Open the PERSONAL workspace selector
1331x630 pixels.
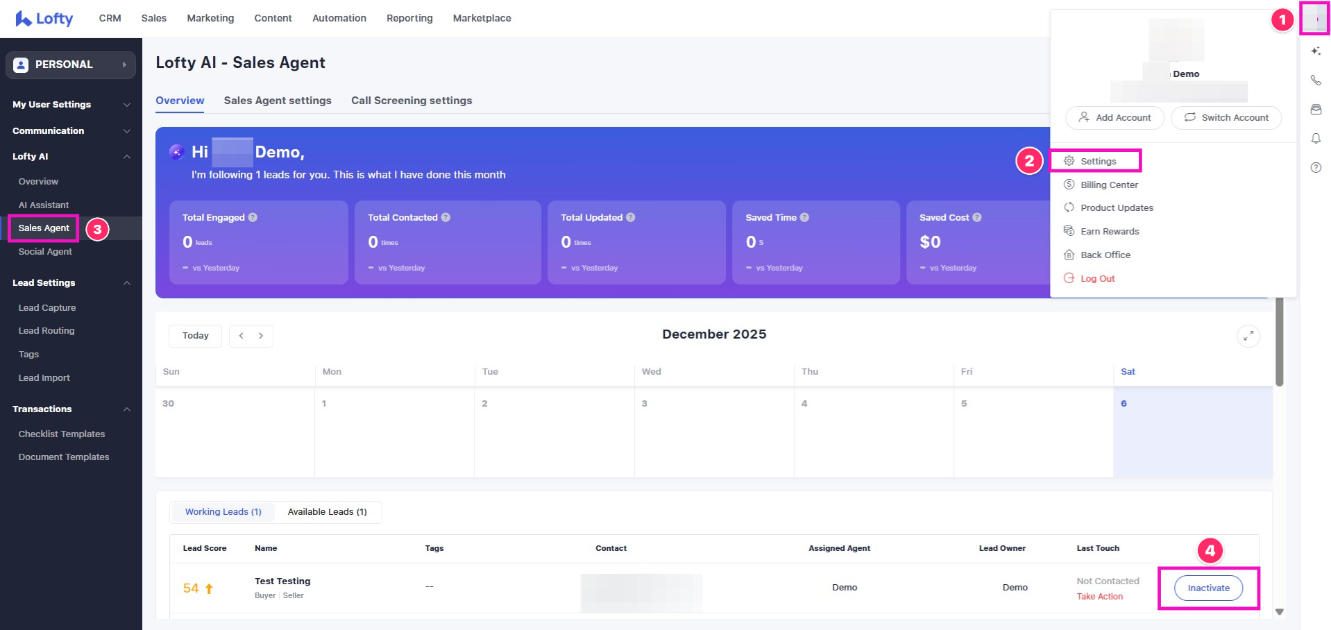coord(70,65)
